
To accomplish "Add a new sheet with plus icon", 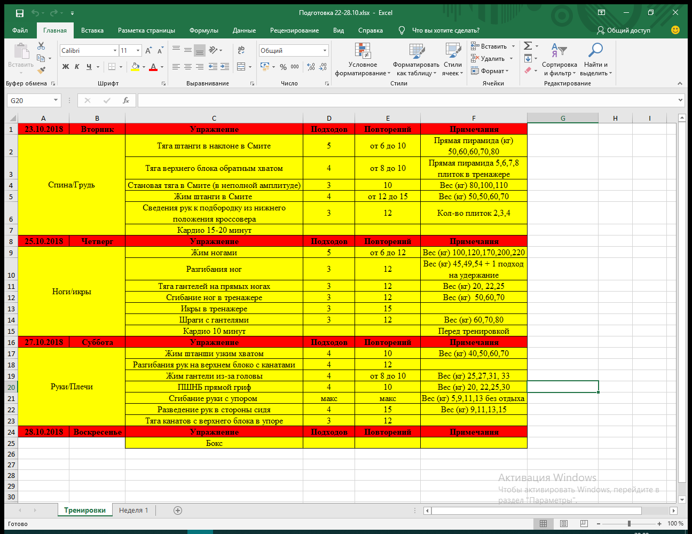I will (x=178, y=511).
